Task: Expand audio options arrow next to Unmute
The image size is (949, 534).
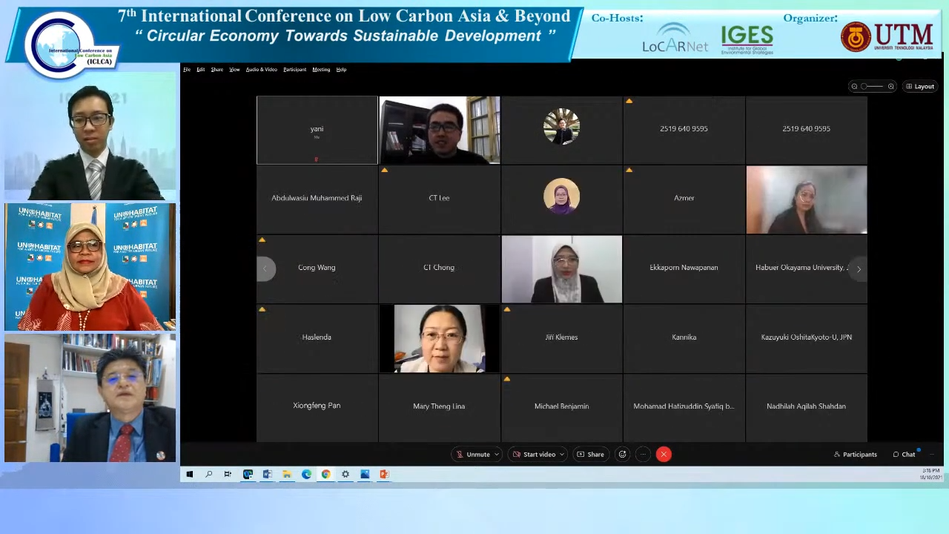Action: click(x=496, y=455)
